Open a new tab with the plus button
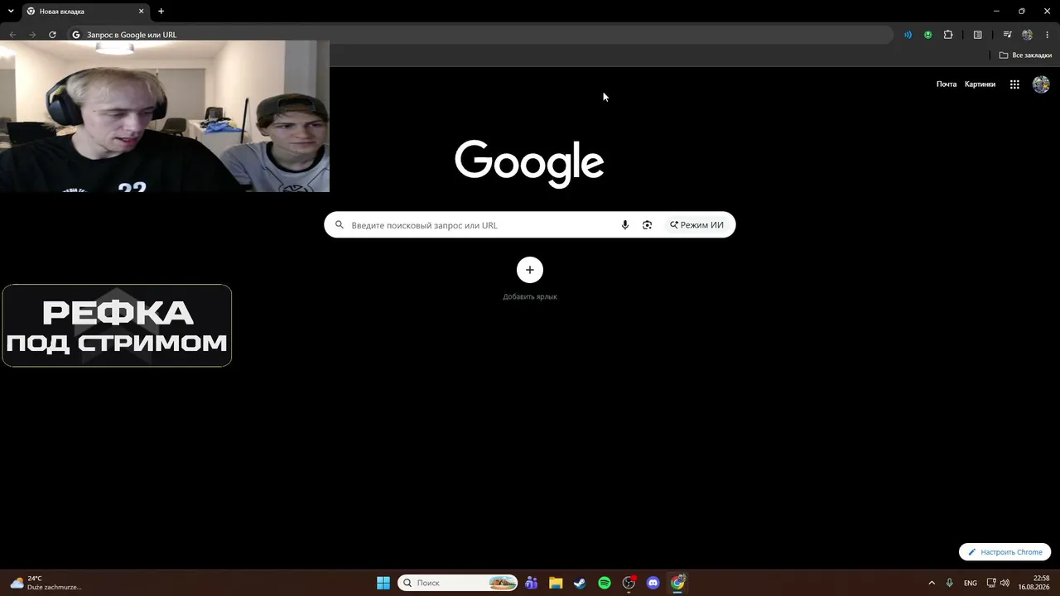The image size is (1060, 596). coord(161,12)
